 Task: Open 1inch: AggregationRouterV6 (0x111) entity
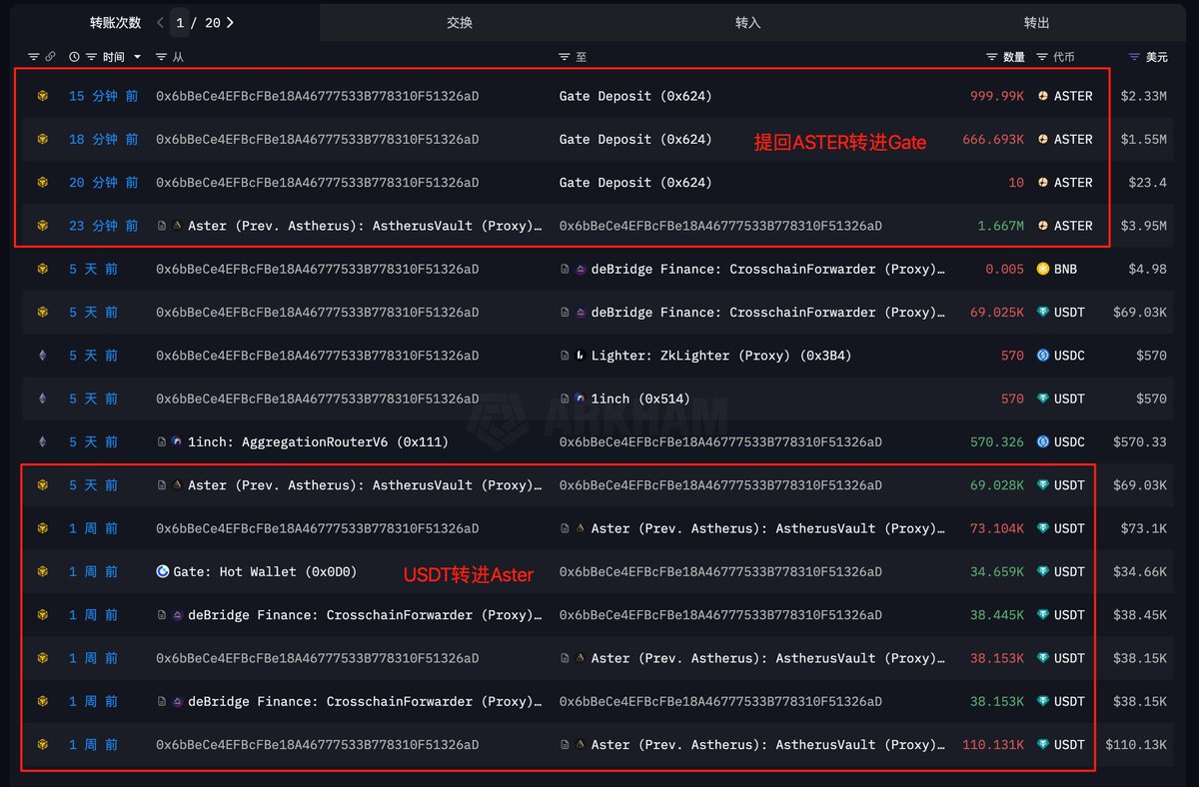[x=319, y=441]
